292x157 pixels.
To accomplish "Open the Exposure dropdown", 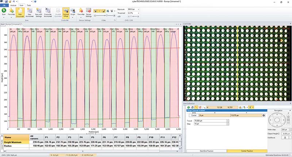I will (138, 9).
